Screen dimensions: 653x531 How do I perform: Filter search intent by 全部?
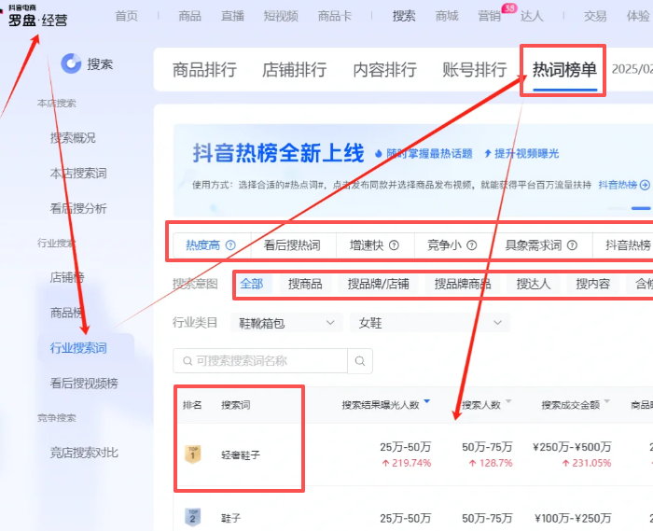point(252,284)
